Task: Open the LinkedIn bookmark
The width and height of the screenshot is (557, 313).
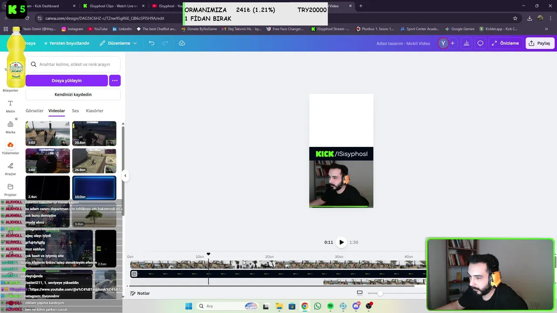Action: 122,29
